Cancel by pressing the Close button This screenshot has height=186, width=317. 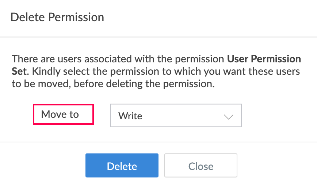point(201,166)
